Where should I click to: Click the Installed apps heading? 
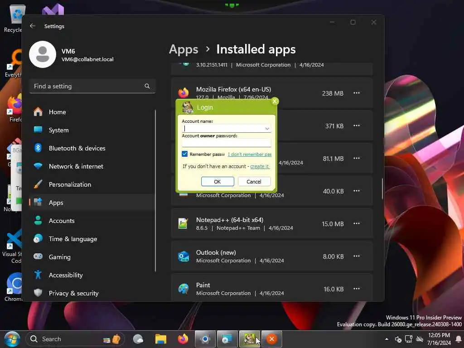pyautogui.click(x=256, y=49)
